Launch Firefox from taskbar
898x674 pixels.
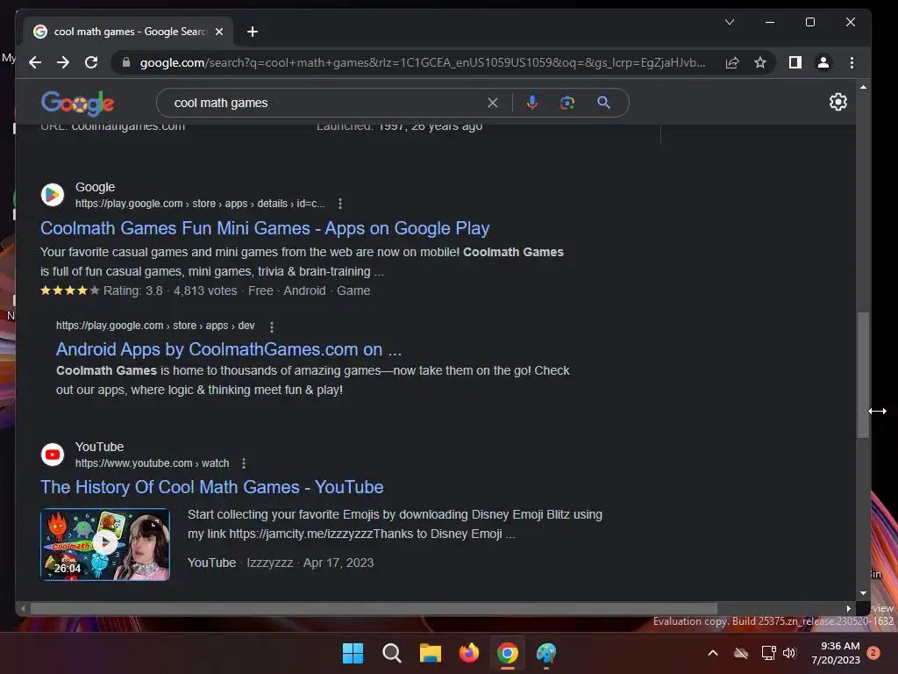pyautogui.click(x=469, y=653)
